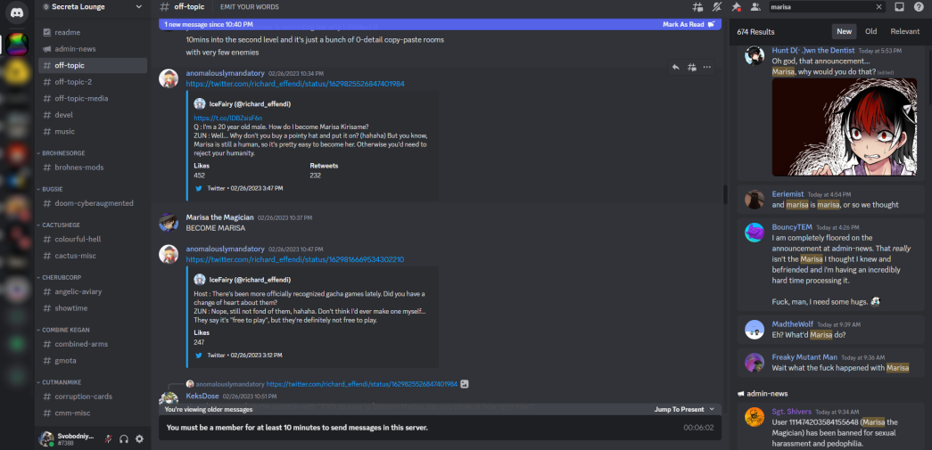Jump To Present messages
Viewport: 932px width, 450px height.
[x=683, y=410]
